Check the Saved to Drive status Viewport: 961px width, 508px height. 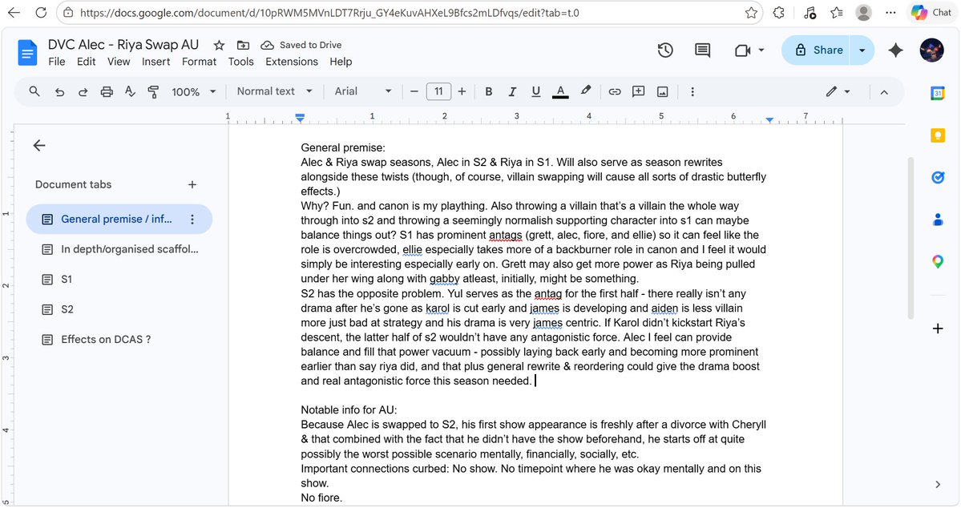pos(301,46)
